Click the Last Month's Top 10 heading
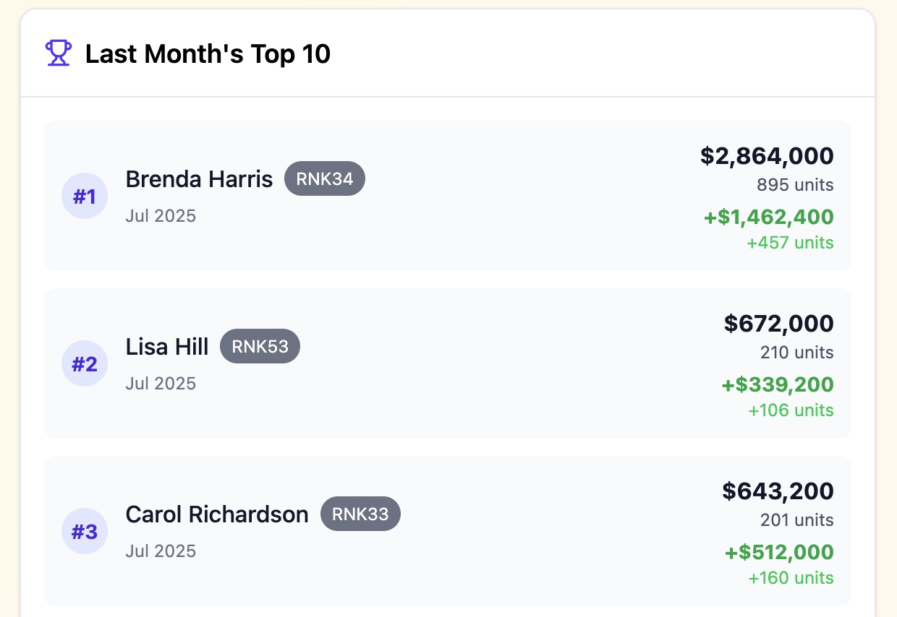897x617 pixels. pos(208,53)
